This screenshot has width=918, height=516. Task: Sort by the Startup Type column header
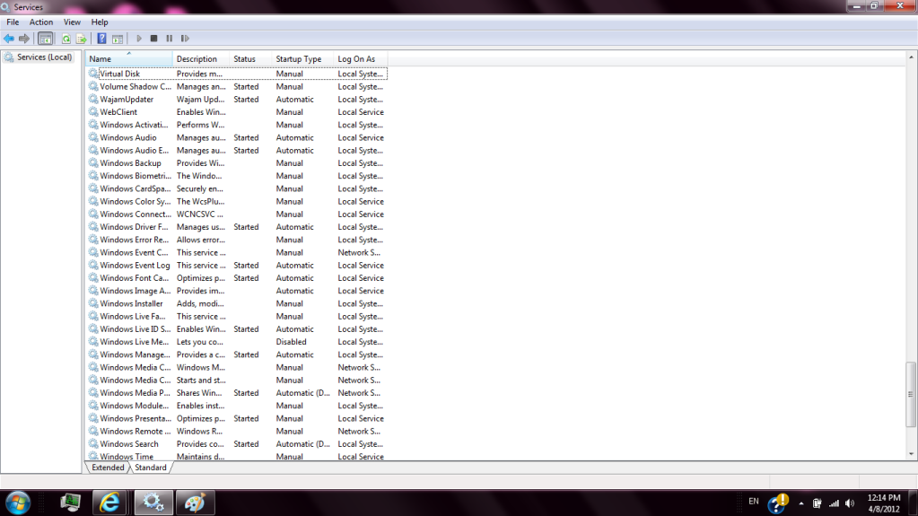coord(302,58)
